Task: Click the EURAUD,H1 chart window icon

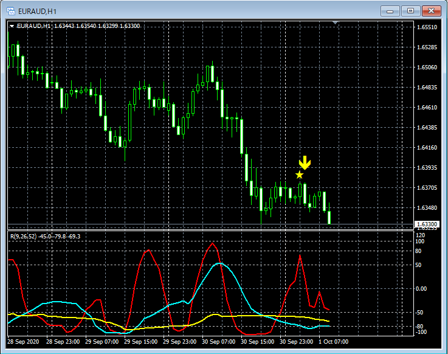Action: [x=11, y=11]
